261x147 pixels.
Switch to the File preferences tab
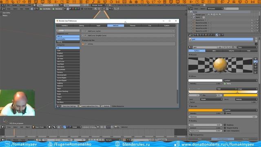150,25
